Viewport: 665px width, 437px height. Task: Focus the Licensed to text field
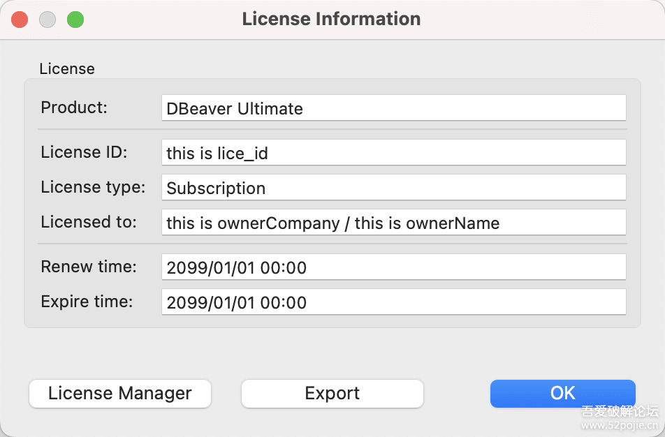(x=393, y=223)
